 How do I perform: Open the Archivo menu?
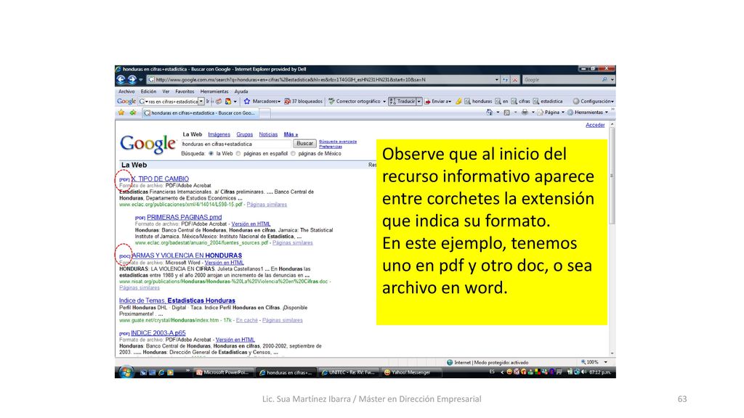click(x=126, y=91)
